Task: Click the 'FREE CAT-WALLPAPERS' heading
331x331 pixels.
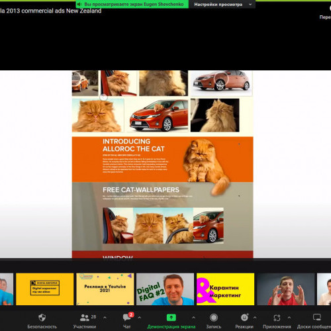Action: coord(141,190)
